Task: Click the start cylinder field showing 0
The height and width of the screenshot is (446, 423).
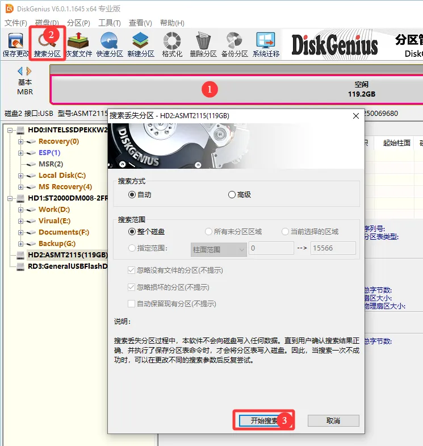Action: 271,248
